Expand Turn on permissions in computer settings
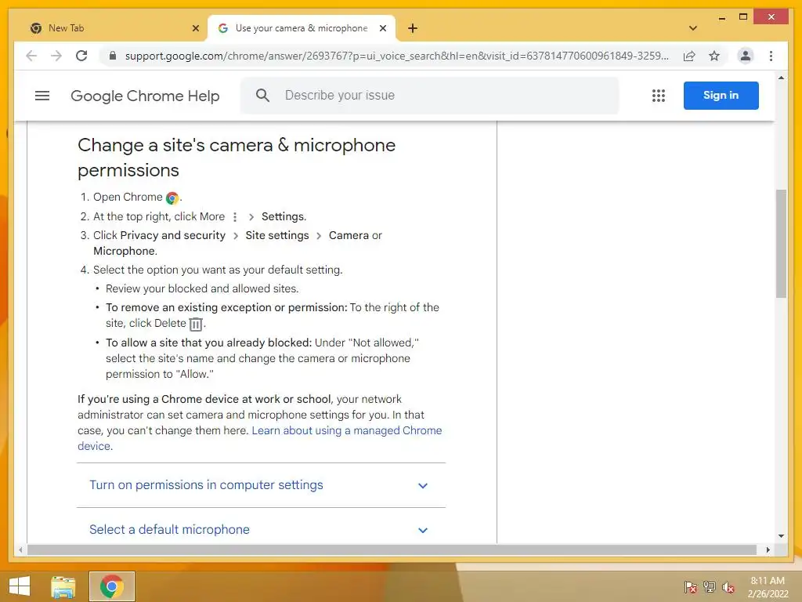The height and width of the screenshot is (602, 802). point(261,485)
